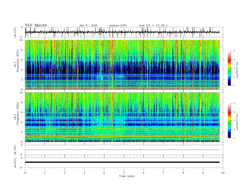The image size is (251, 194).
Task: Select the "start UT = 12:20: 1" text
Action: coord(153,25)
